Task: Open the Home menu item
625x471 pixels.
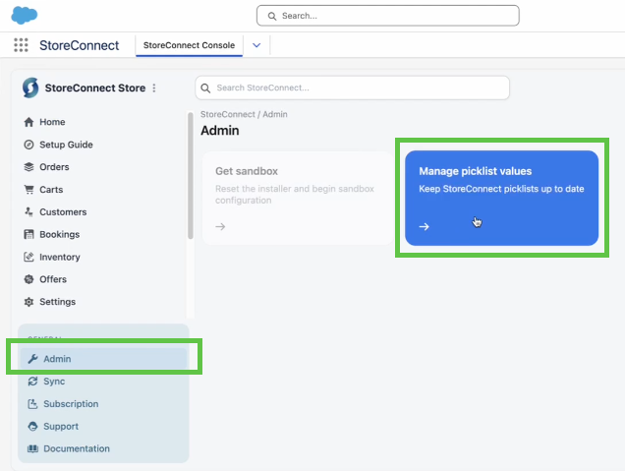Action: (52, 122)
